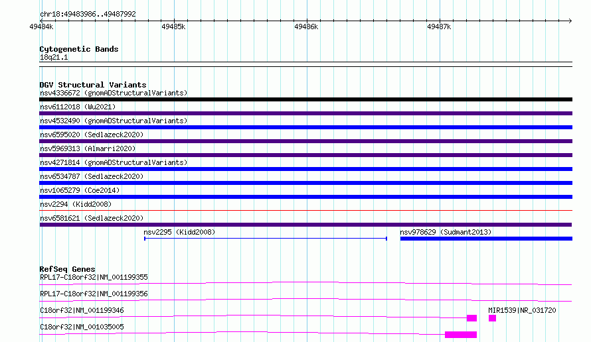The width and height of the screenshot is (591, 342).
Task: Select transcript C18orf32|NM_001035005 label
Action: [x=82, y=327]
